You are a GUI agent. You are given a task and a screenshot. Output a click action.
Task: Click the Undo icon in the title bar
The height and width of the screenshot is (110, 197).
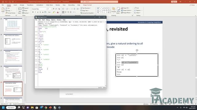click(x=6, y=2)
